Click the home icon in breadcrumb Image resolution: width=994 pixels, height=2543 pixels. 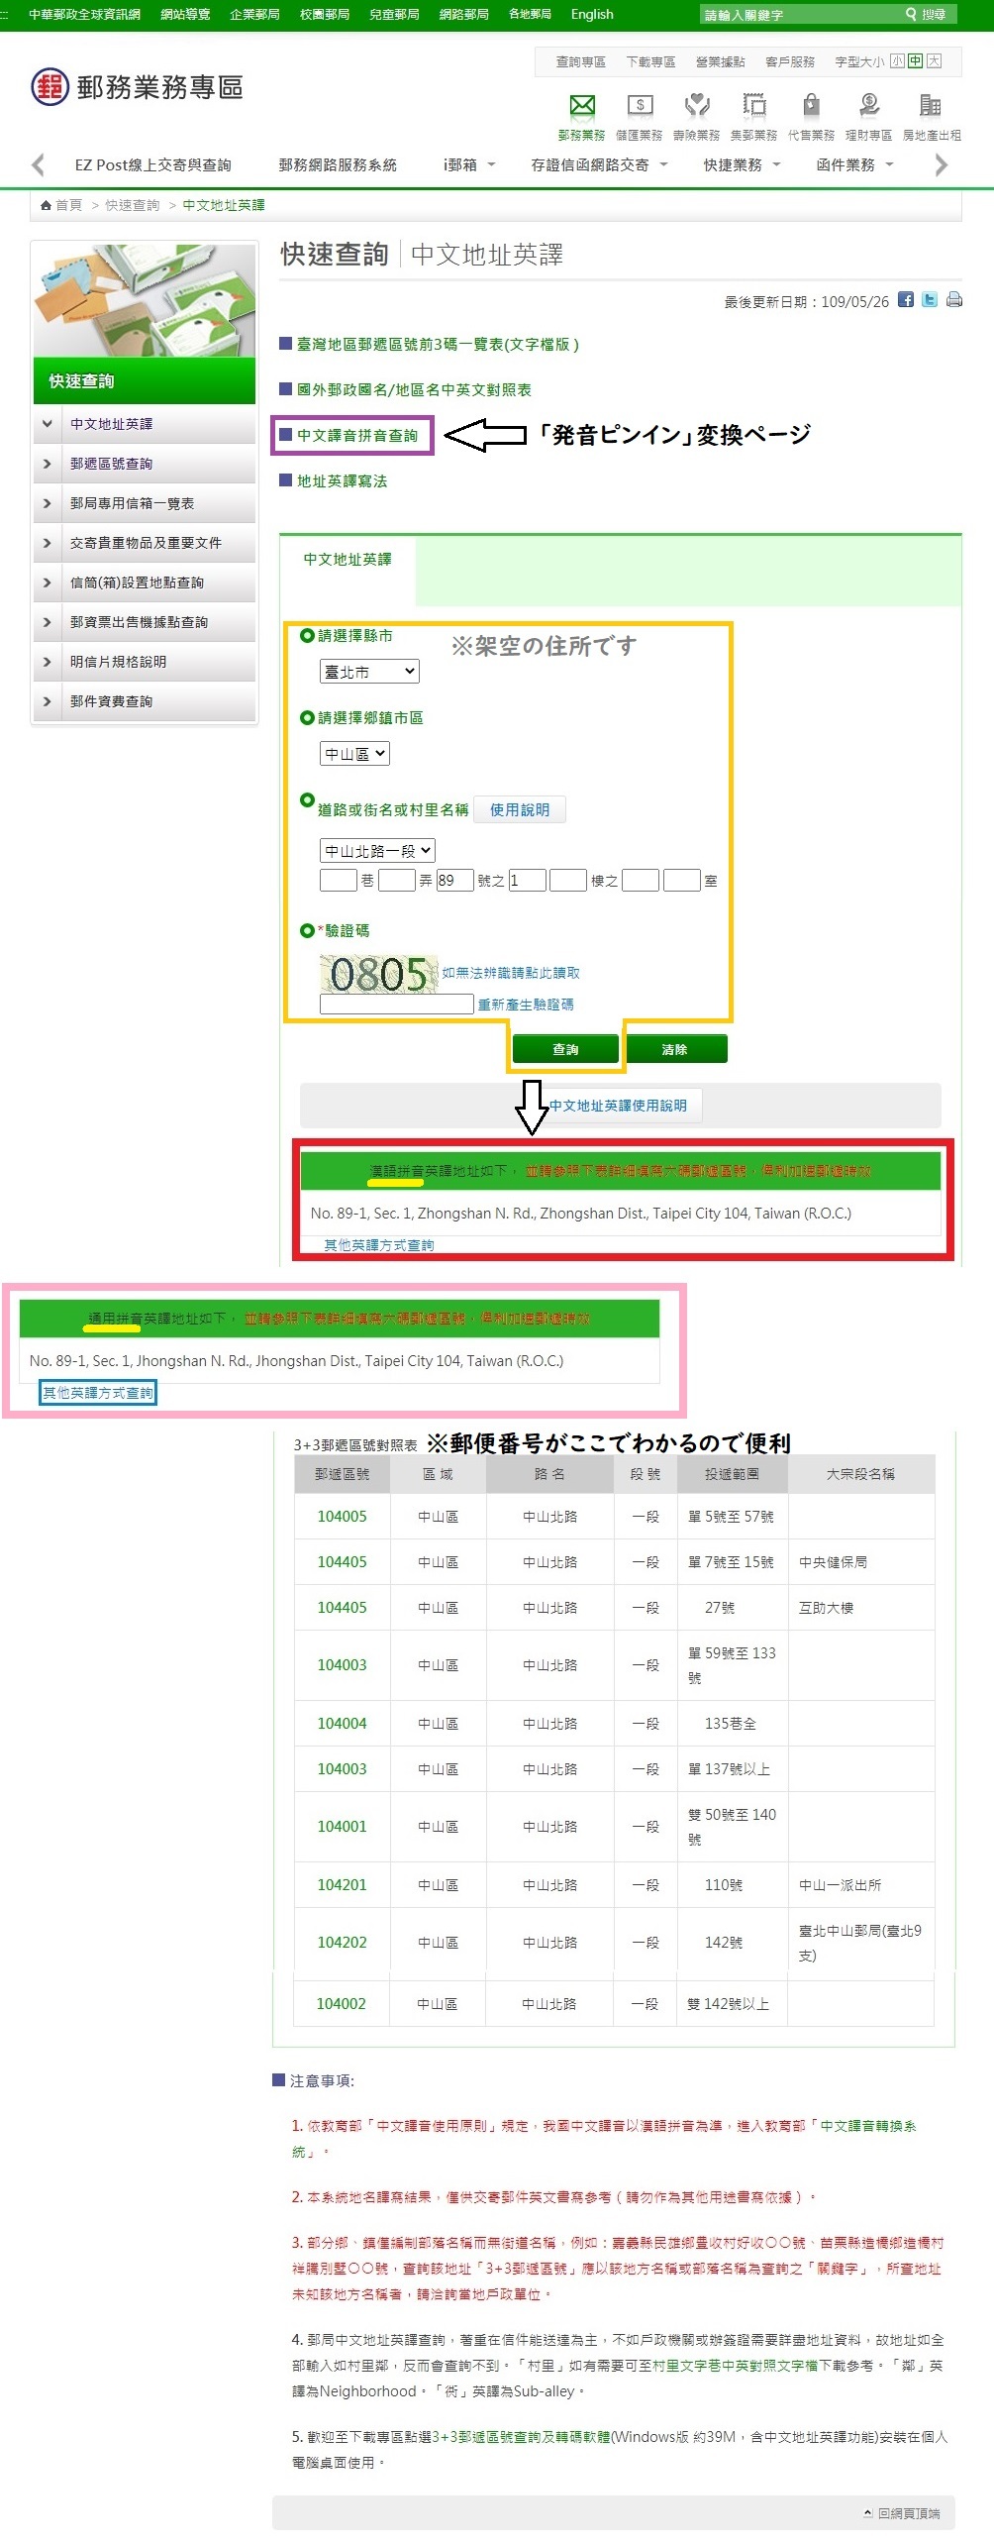[x=46, y=205]
